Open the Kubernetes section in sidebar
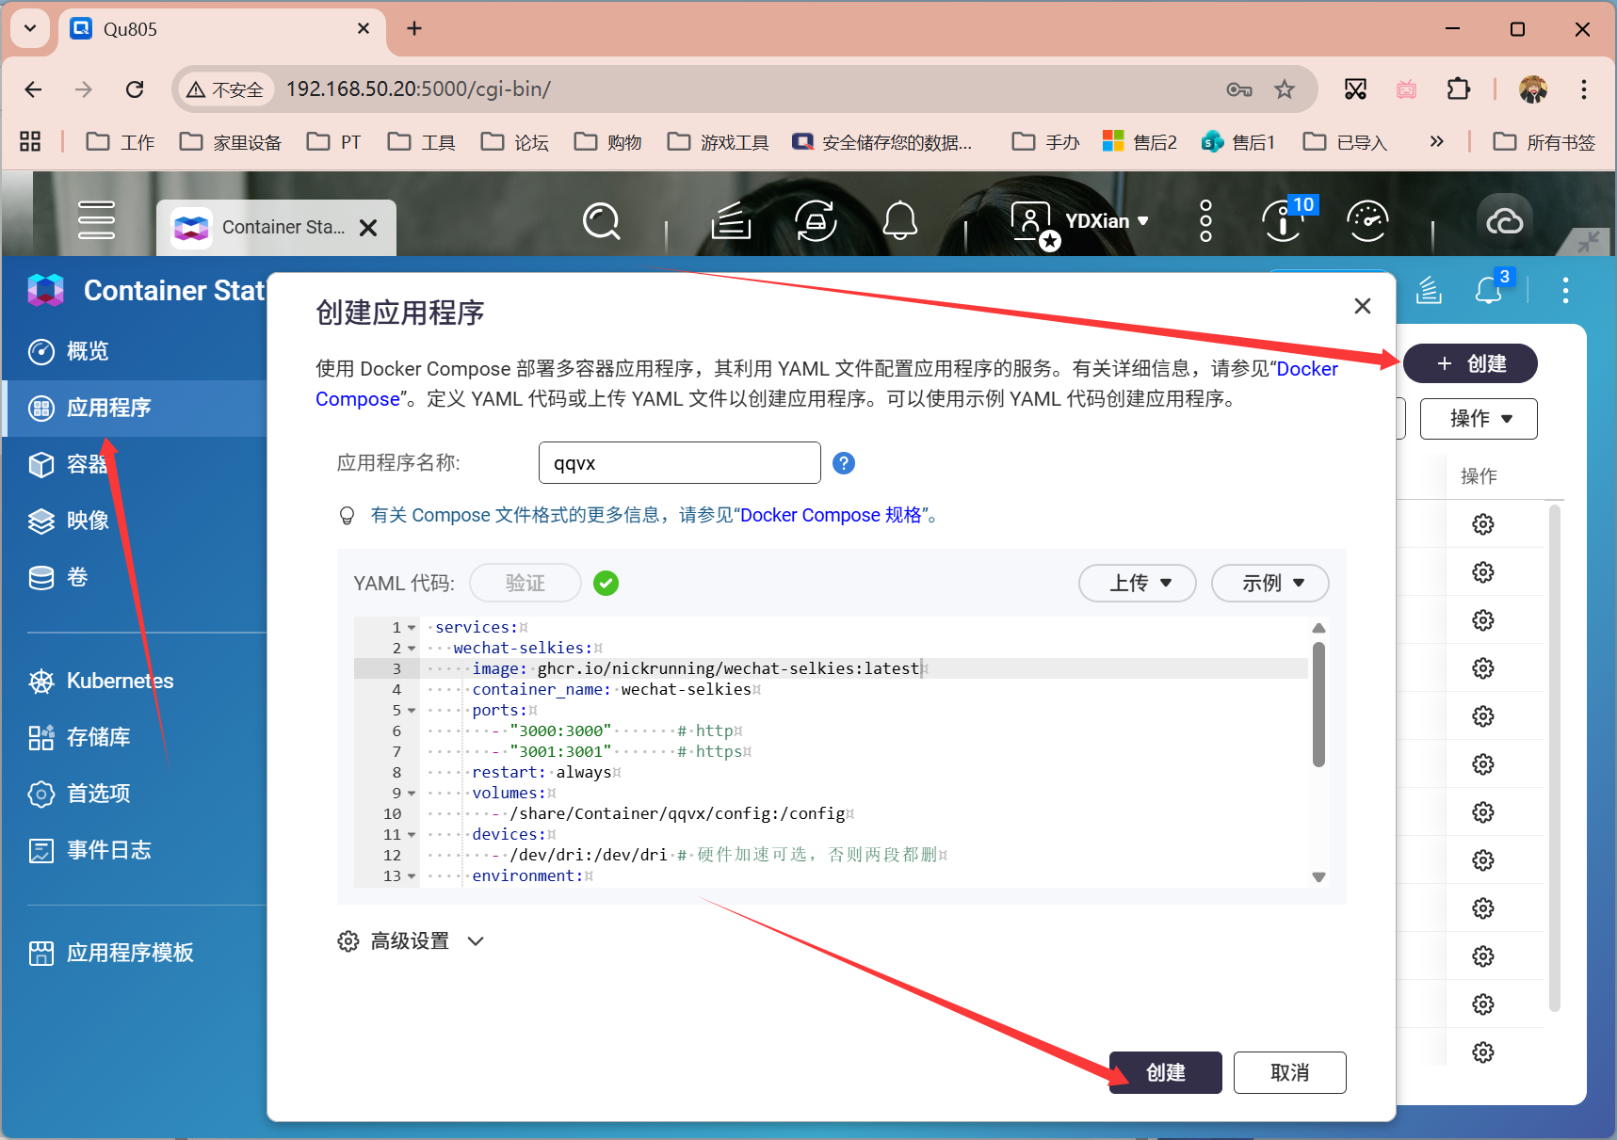This screenshot has width=1617, height=1140. tap(119, 681)
